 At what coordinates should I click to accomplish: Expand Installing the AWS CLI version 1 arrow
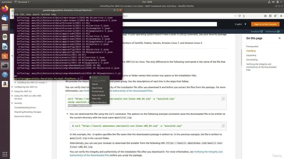point(15,83)
